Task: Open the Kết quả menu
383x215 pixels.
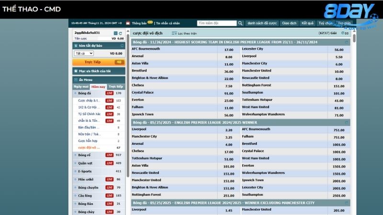Action: point(307,23)
